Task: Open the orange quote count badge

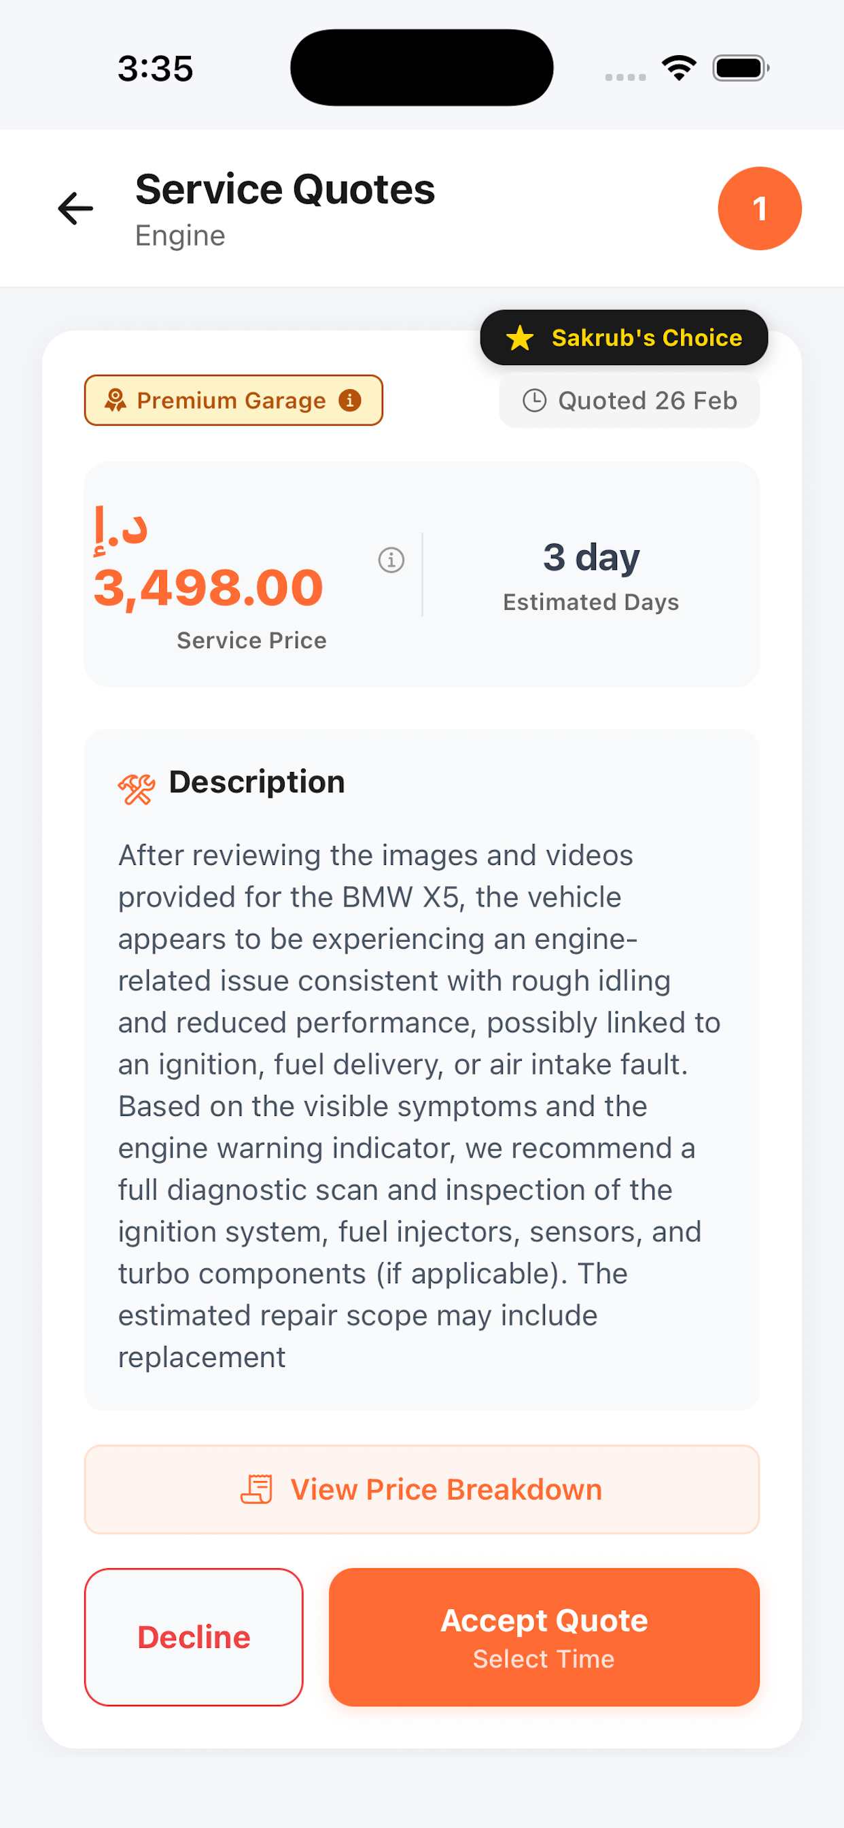Action: (760, 209)
